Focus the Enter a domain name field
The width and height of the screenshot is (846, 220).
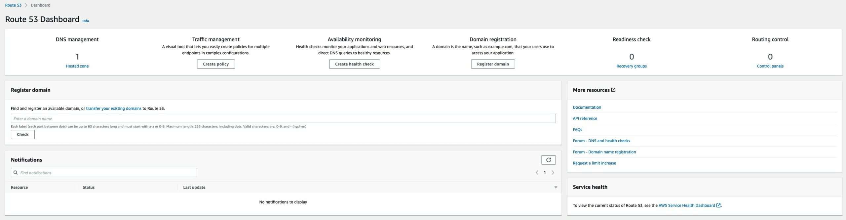283,119
